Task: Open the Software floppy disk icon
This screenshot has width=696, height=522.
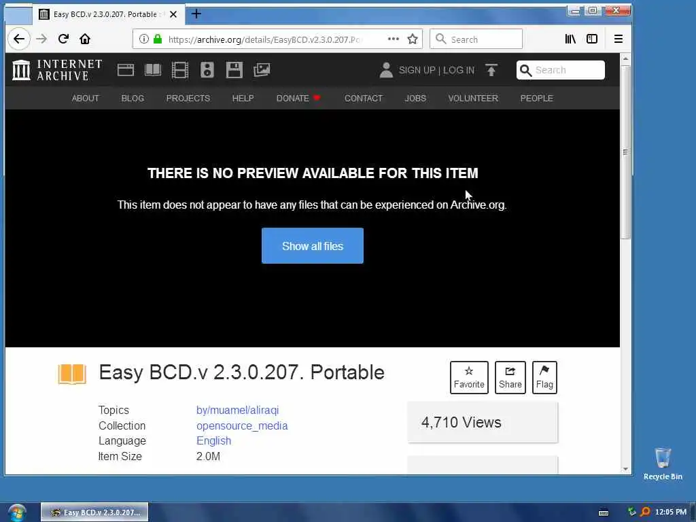Action: pyautogui.click(x=234, y=70)
